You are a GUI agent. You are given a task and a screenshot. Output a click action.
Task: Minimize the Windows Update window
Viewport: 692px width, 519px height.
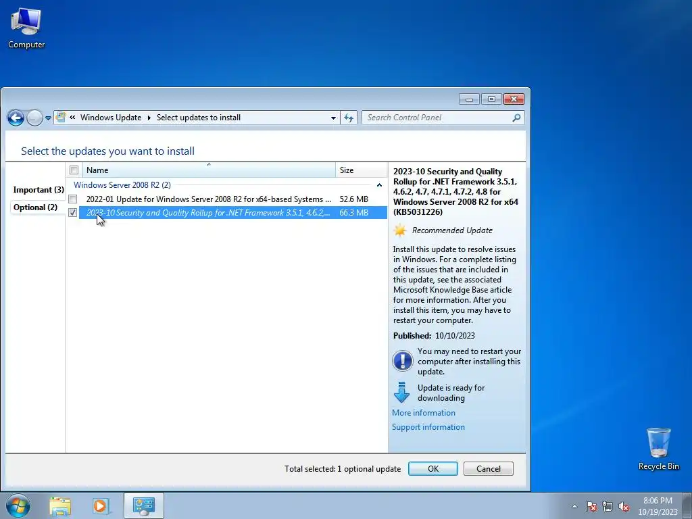pyautogui.click(x=469, y=99)
